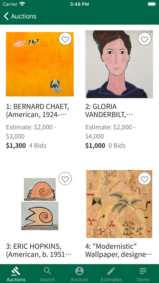Tap the $1,300 current bid price

[16, 146]
